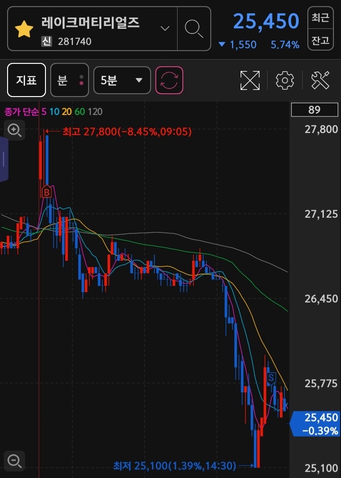Click the 1,550 price change value
The image size is (341, 478).
pos(243,45)
